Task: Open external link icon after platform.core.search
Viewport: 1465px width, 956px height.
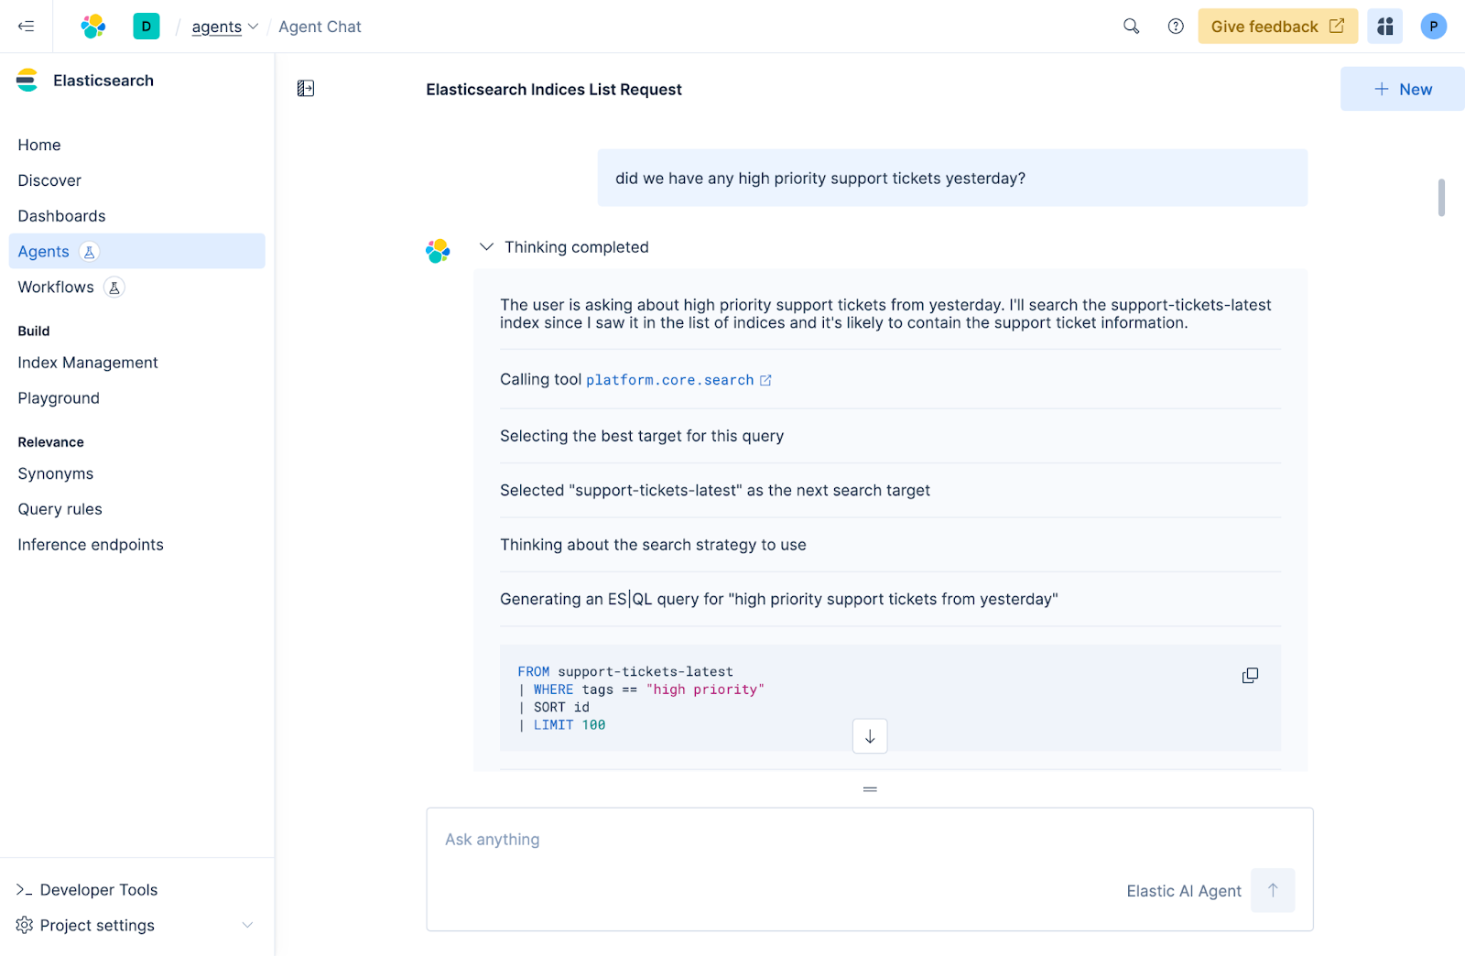Action: pos(765,380)
